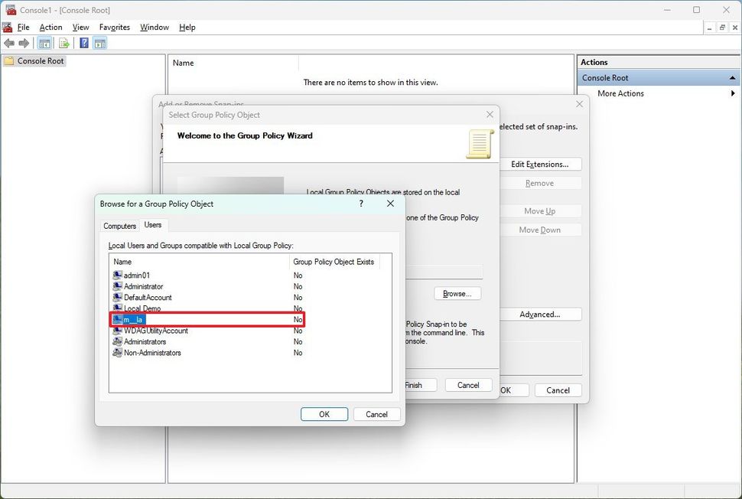Viewport: 742px width, 499px height.
Task: Toggle the Show/Hide Console Tree icon
Action: point(44,43)
